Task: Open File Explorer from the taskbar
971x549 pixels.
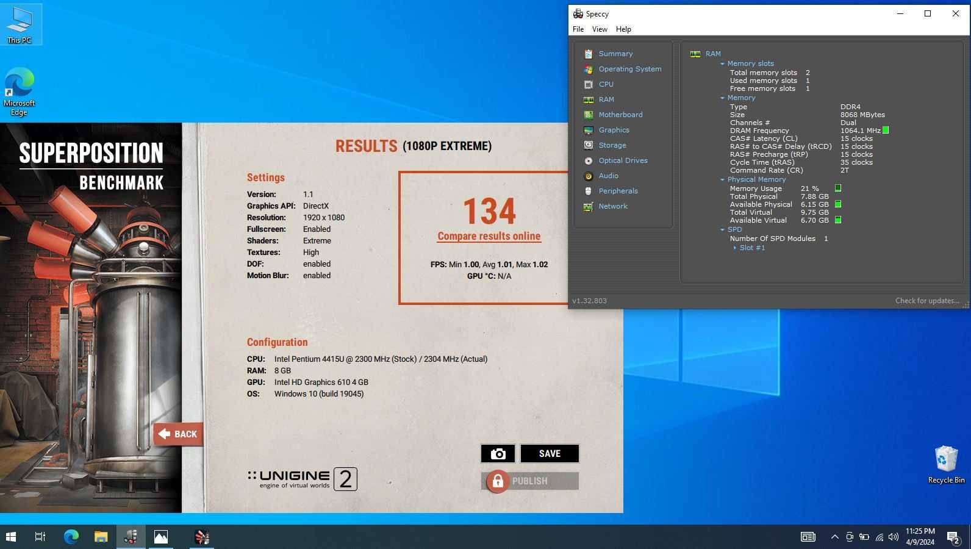Action: click(101, 537)
